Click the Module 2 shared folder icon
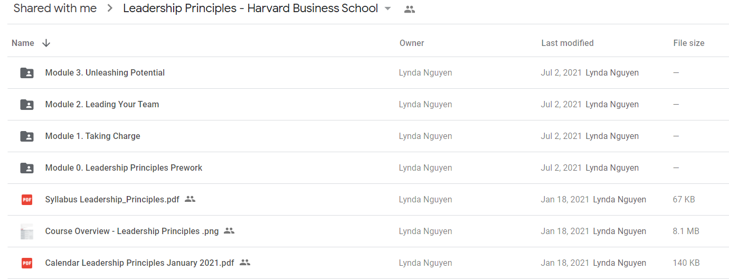 click(x=27, y=105)
